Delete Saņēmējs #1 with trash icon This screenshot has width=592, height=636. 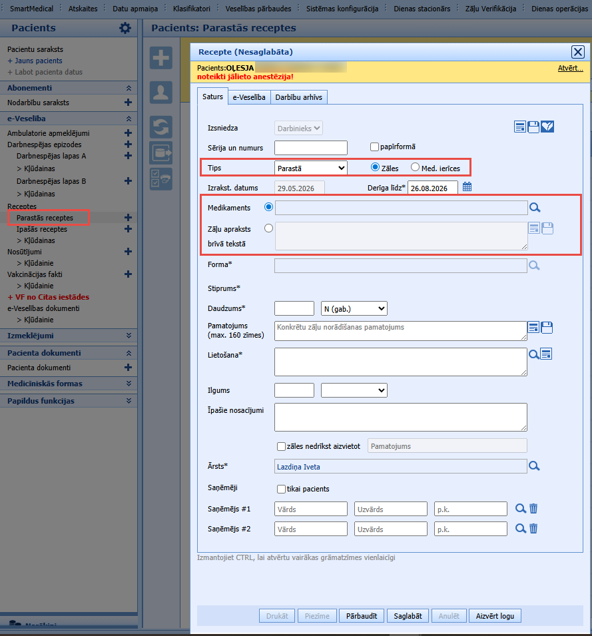[533, 508]
